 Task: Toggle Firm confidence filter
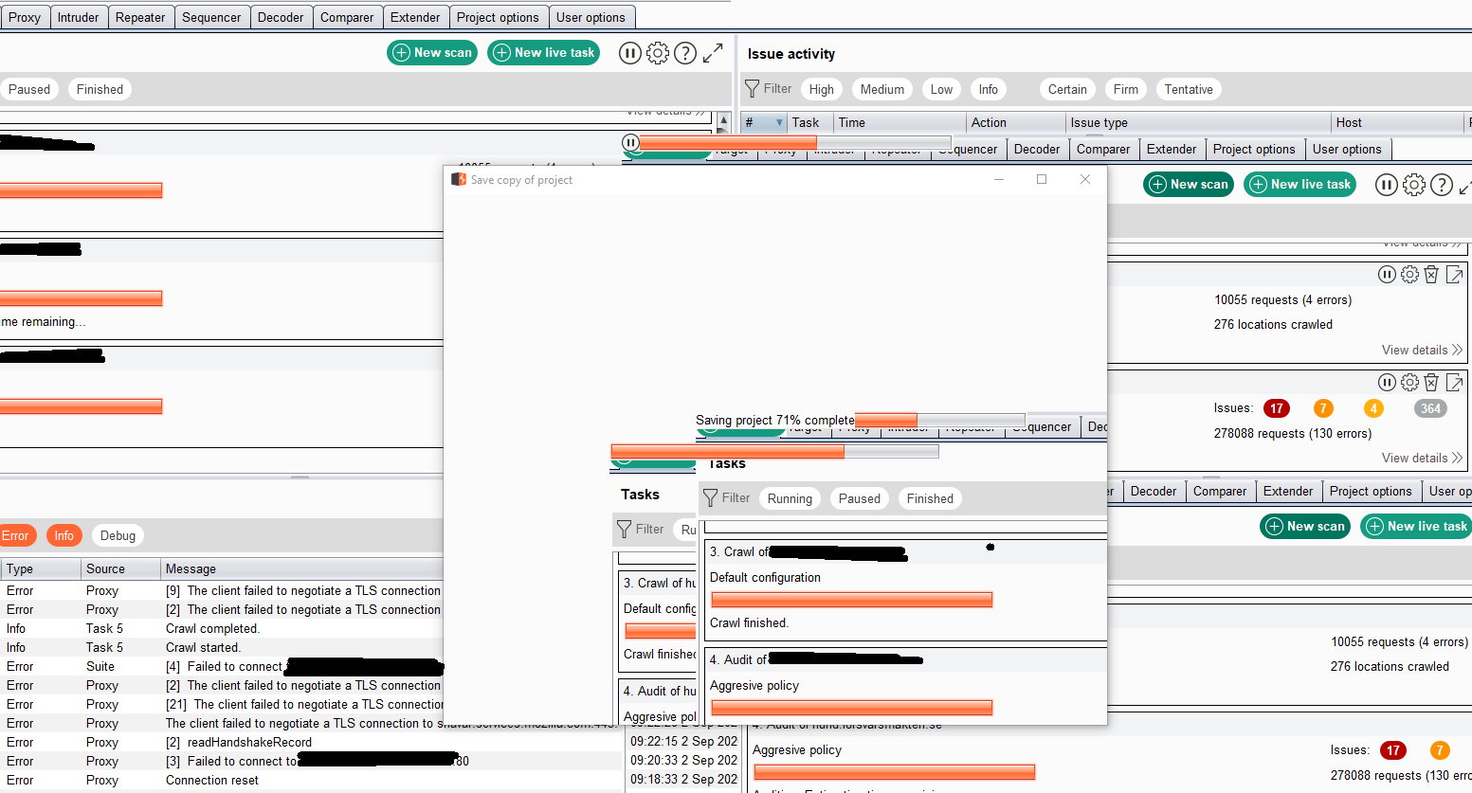click(x=1126, y=89)
